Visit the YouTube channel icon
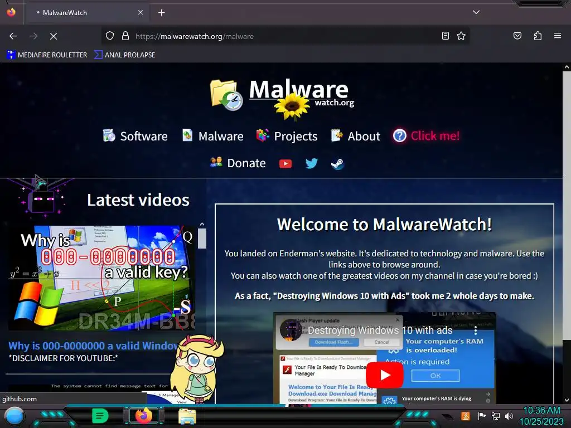 click(x=285, y=164)
